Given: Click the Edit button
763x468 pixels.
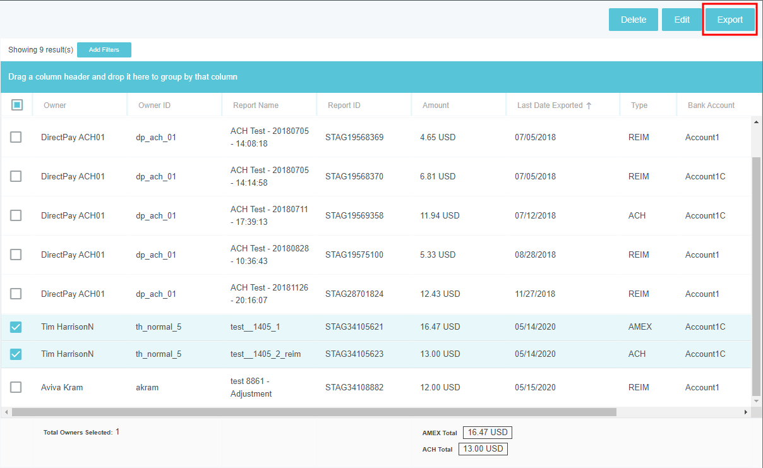Looking at the screenshot, I should pos(682,20).
